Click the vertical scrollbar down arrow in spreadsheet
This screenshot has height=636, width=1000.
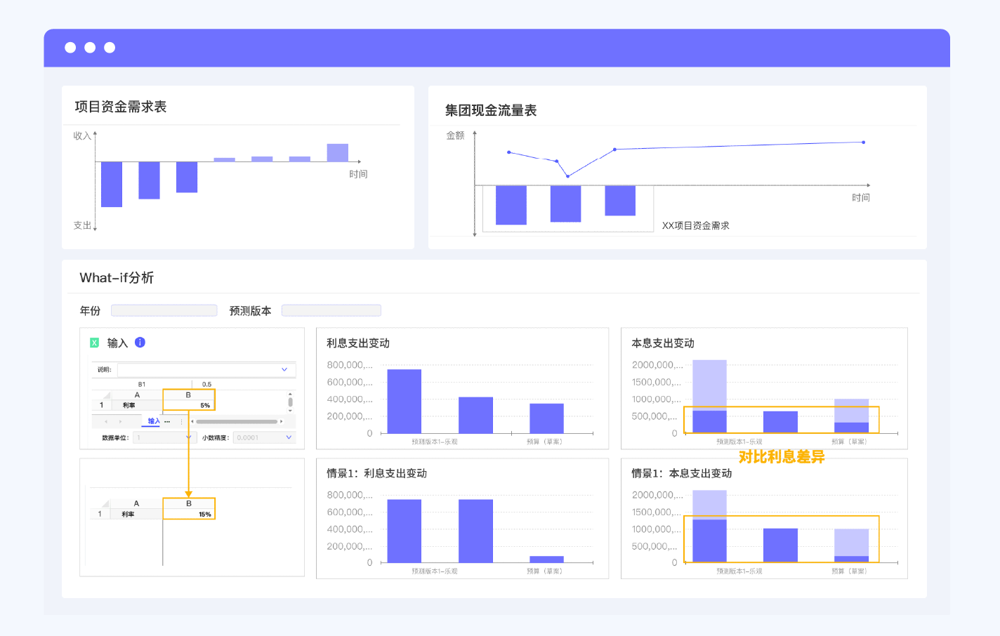click(290, 410)
